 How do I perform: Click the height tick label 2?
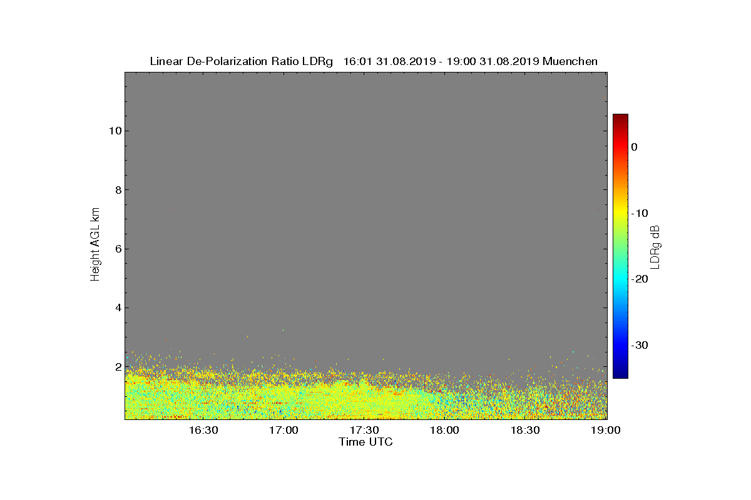[117, 367]
